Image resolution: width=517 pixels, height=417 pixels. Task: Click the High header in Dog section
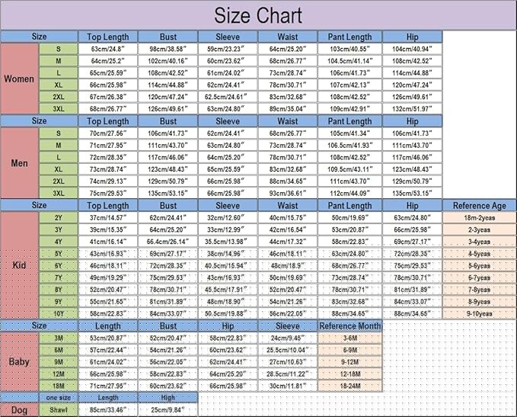[168, 398]
